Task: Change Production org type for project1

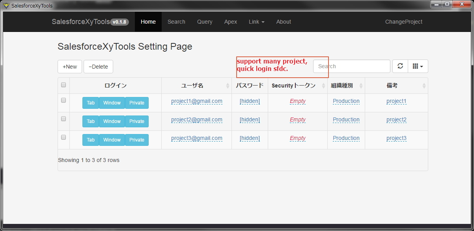Action: pos(346,101)
